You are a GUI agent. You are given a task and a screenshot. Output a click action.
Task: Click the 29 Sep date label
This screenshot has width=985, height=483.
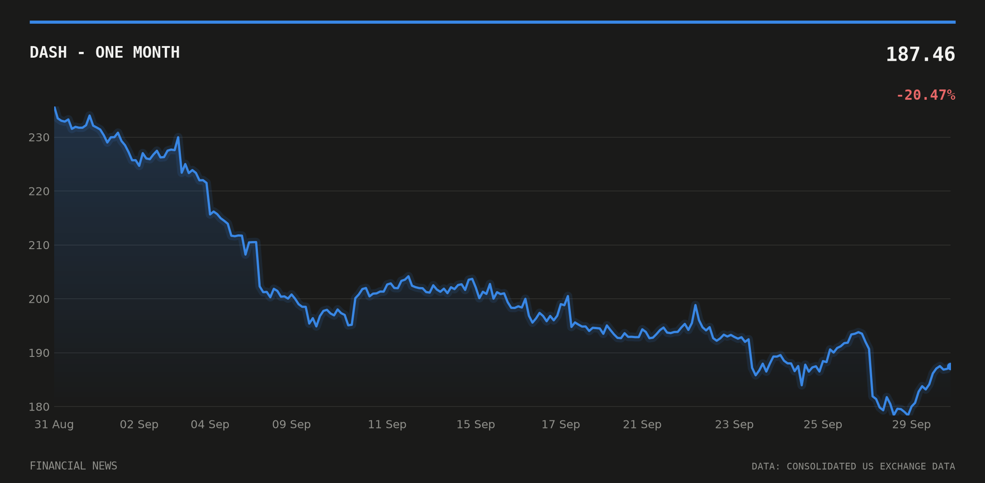912,424
